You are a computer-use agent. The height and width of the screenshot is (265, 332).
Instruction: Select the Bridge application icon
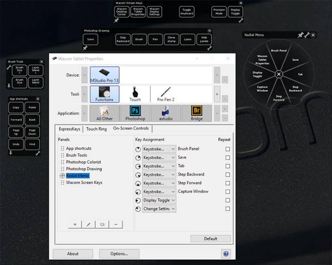point(197,114)
